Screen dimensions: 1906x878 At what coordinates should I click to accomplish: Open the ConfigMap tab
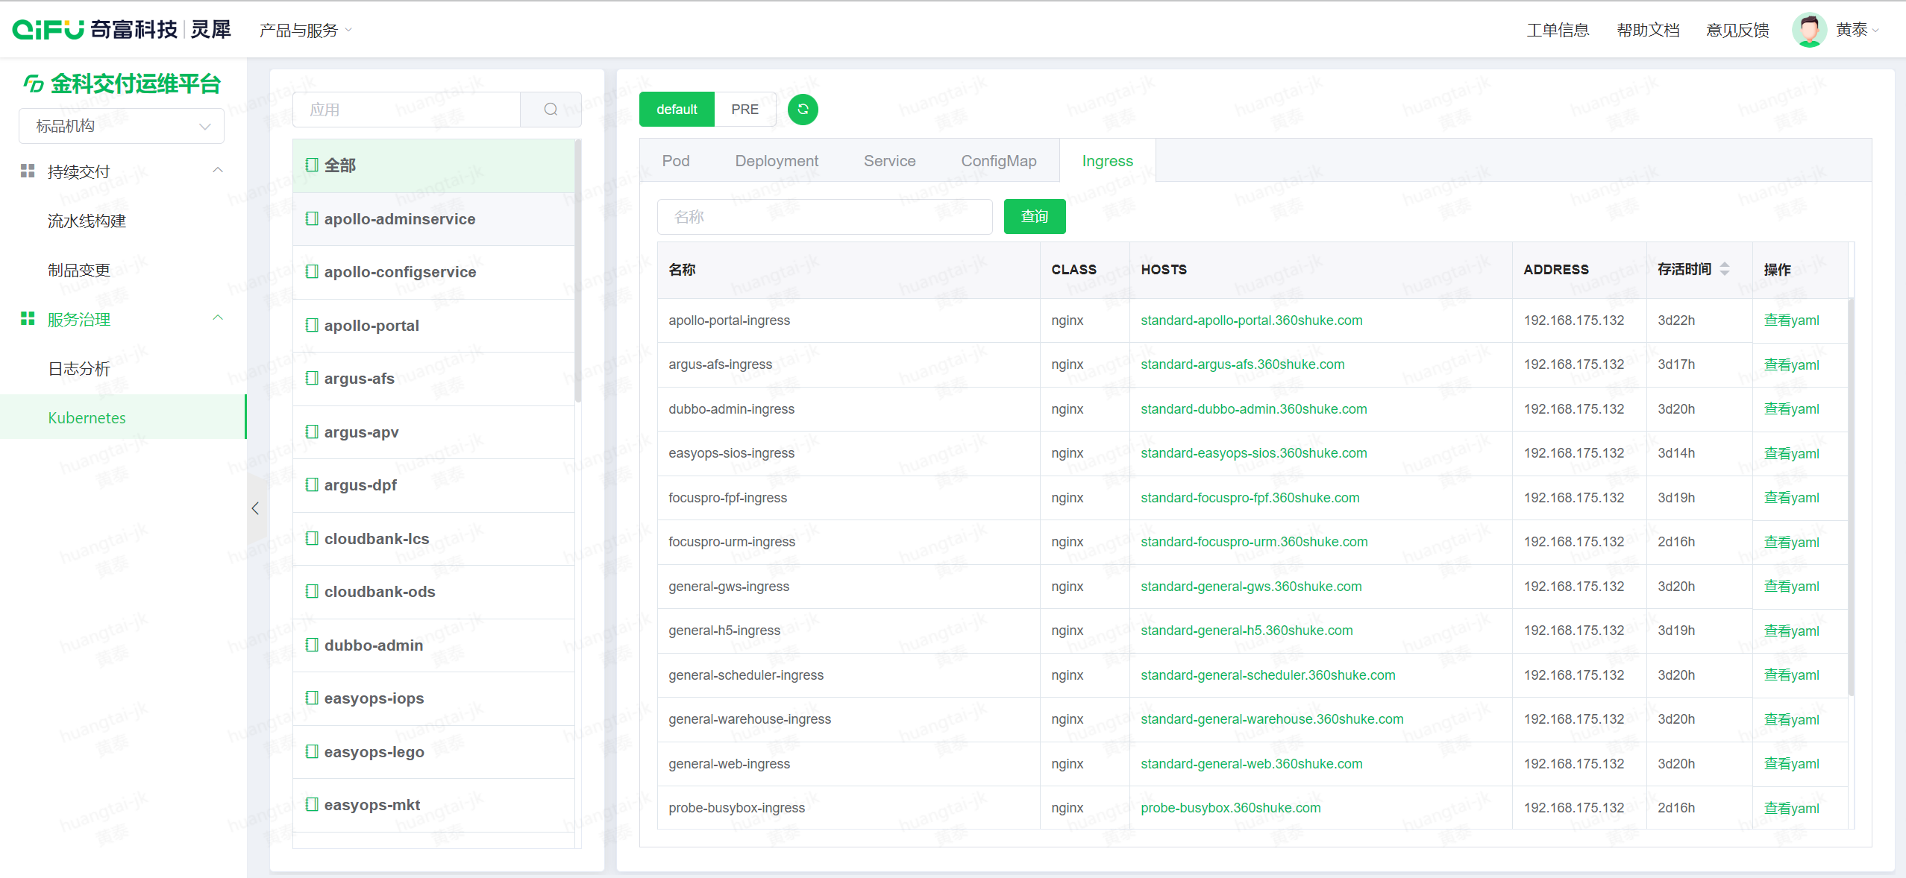pyautogui.click(x=998, y=161)
